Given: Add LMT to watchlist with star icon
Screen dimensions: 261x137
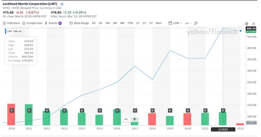Looking at the screenshot, I should pos(62,4).
